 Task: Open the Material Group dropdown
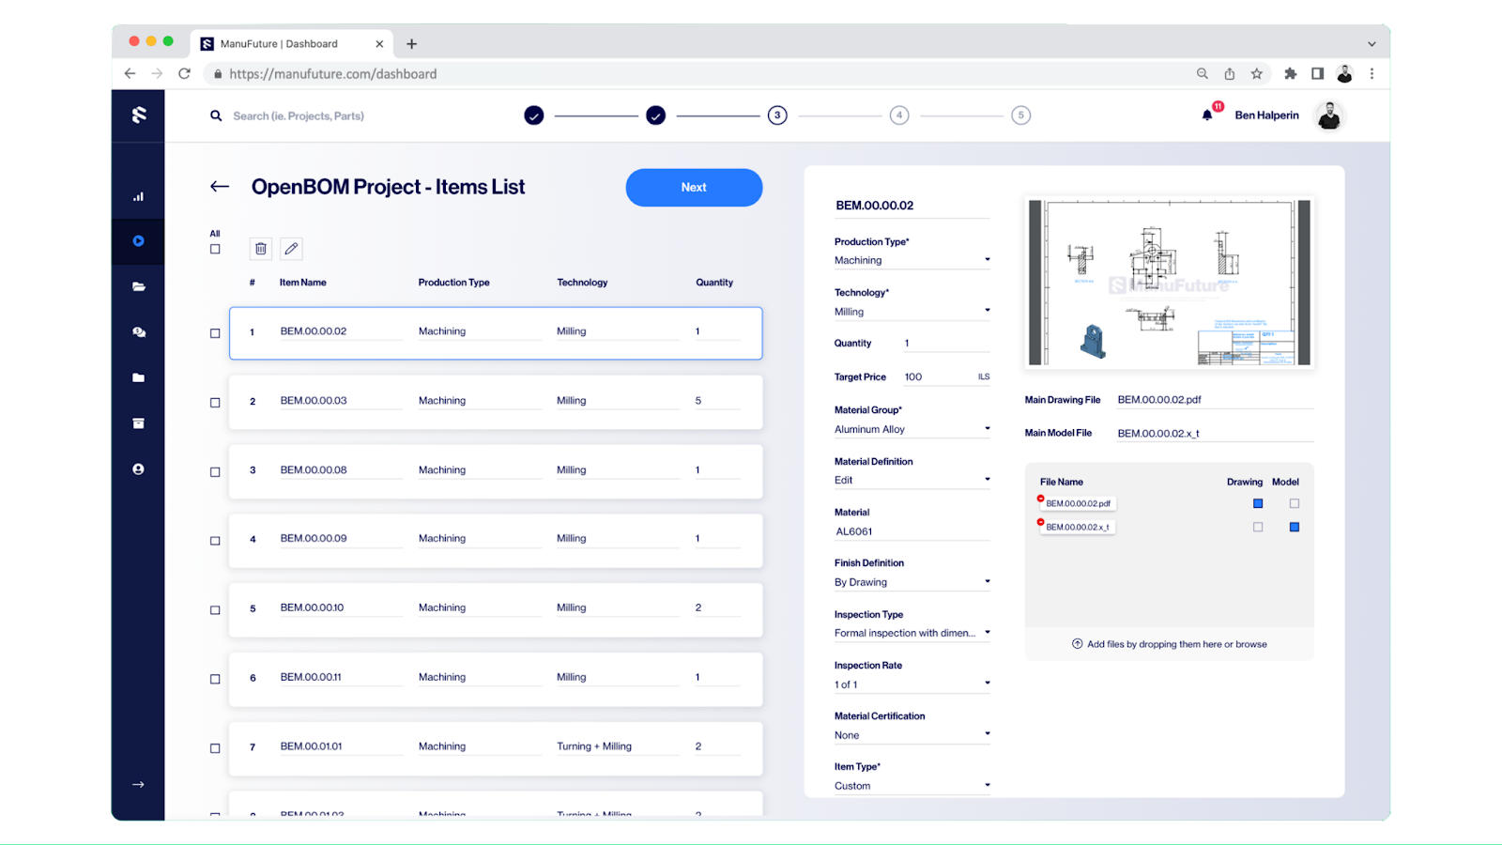coord(912,429)
